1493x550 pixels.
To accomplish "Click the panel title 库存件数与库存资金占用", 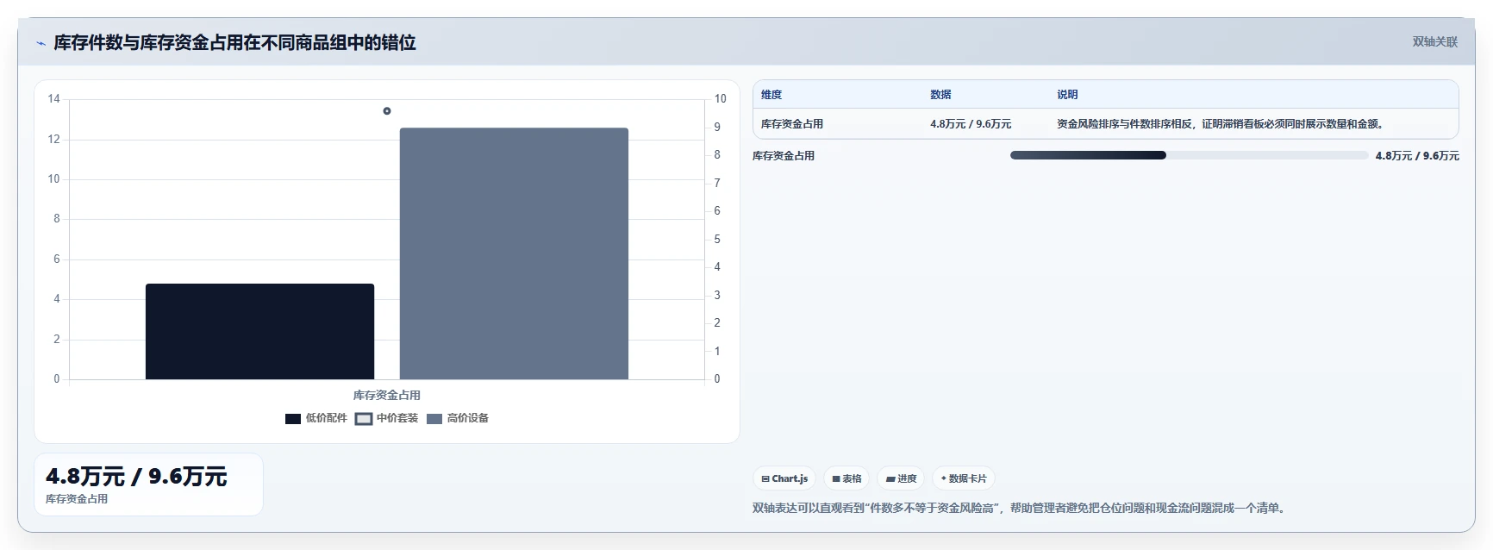I will [234, 42].
